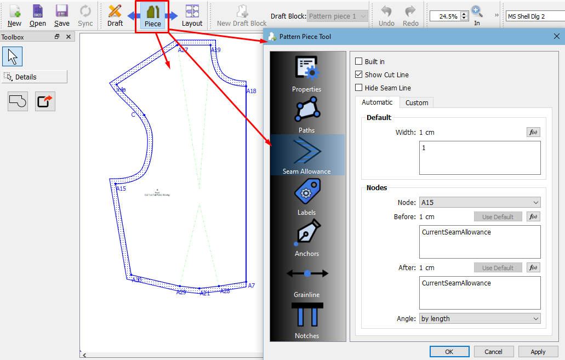Click the Save toolbar icon
The height and width of the screenshot is (360, 565).
point(61,15)
